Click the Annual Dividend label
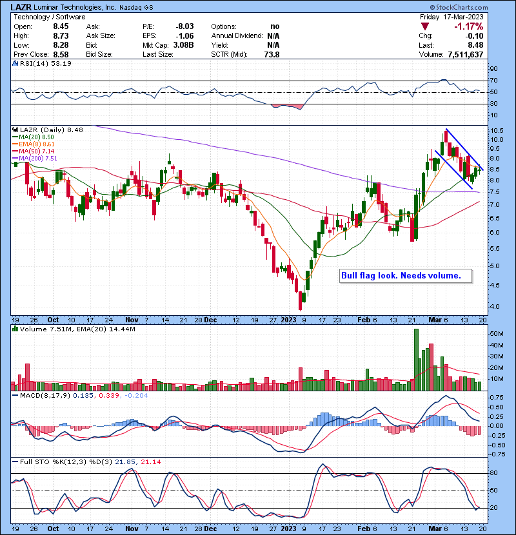Viewport: 516px width, 535px height. coord(237,36)
